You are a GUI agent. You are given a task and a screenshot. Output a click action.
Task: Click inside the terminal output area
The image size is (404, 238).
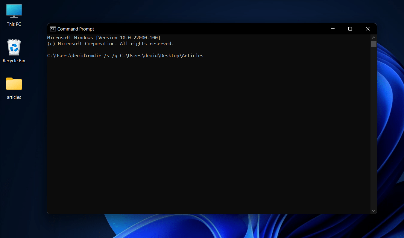[209, 135]
